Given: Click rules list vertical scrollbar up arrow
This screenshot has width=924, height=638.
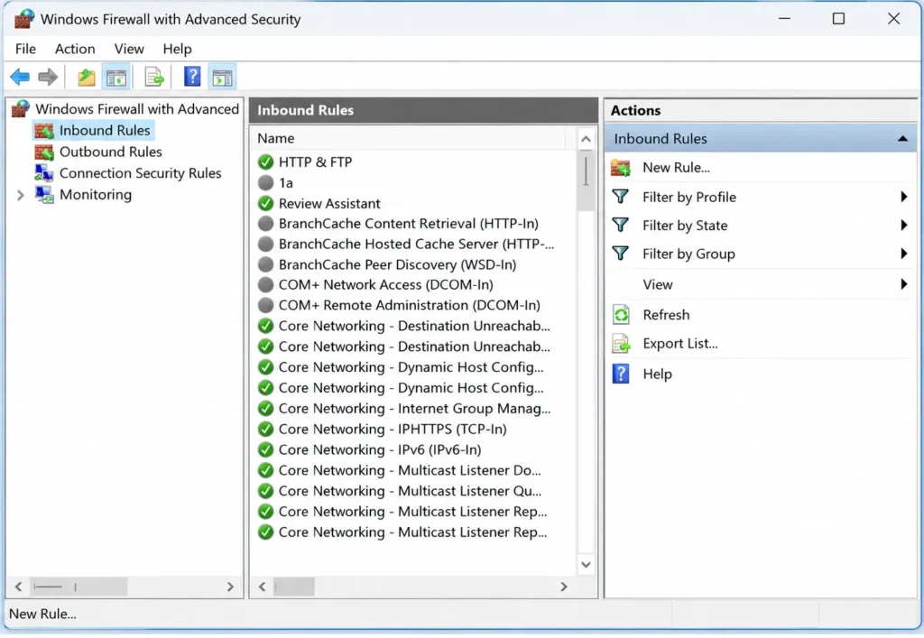Looking at the screenshot, I should (586, 140).
